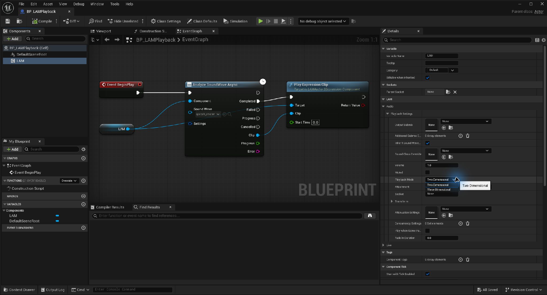Add a new variable with the plus icon
Screen dimensions: 547x295
[x=83, y=204]
